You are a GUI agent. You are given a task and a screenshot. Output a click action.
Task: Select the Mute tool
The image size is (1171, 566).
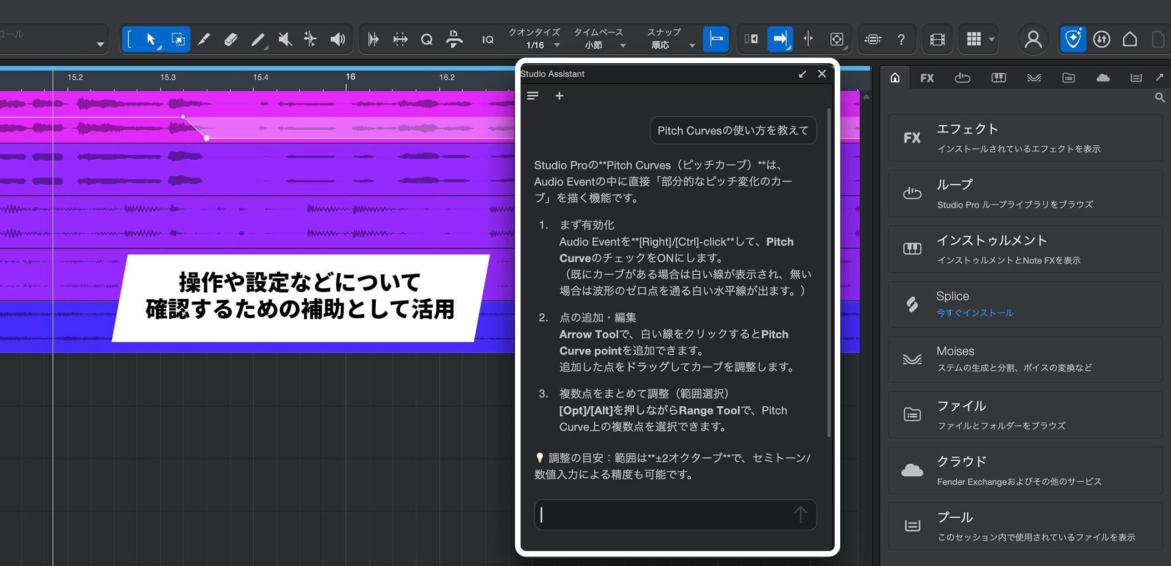285,39
